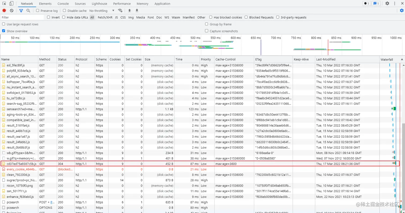Filter requests by Wasm type

coord(176,17)
